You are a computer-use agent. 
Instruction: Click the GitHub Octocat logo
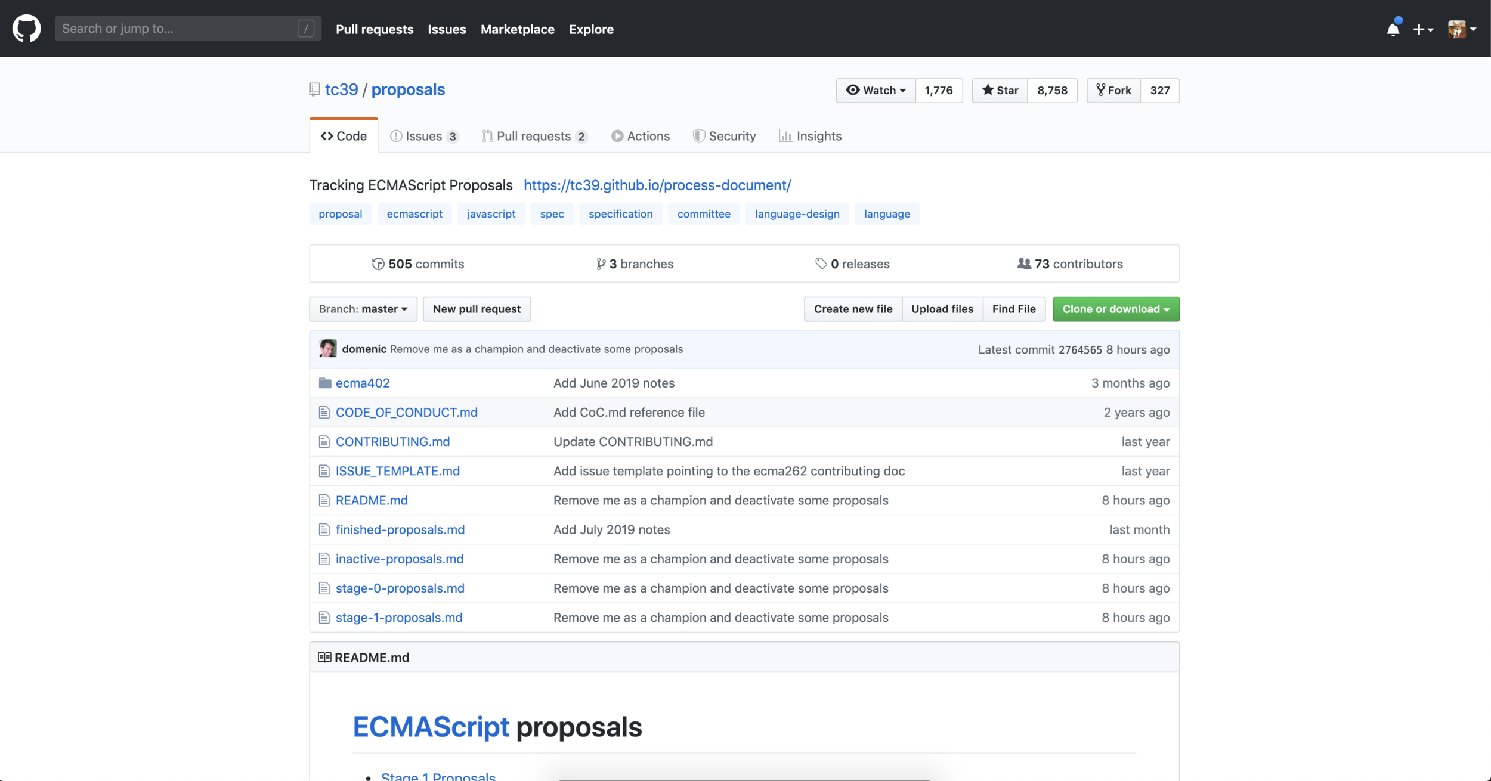coord(26,29)
